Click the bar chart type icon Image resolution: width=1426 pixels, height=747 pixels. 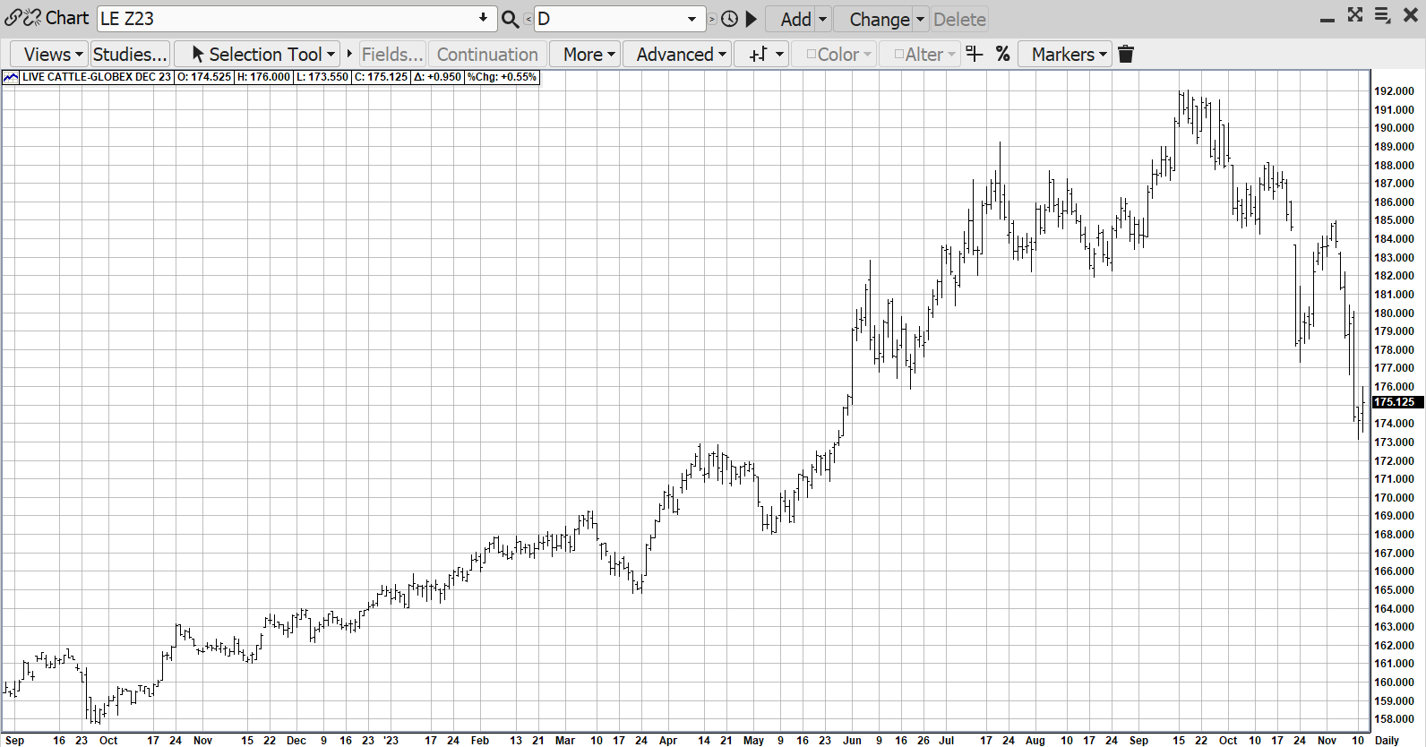click(x=758, y=55)
